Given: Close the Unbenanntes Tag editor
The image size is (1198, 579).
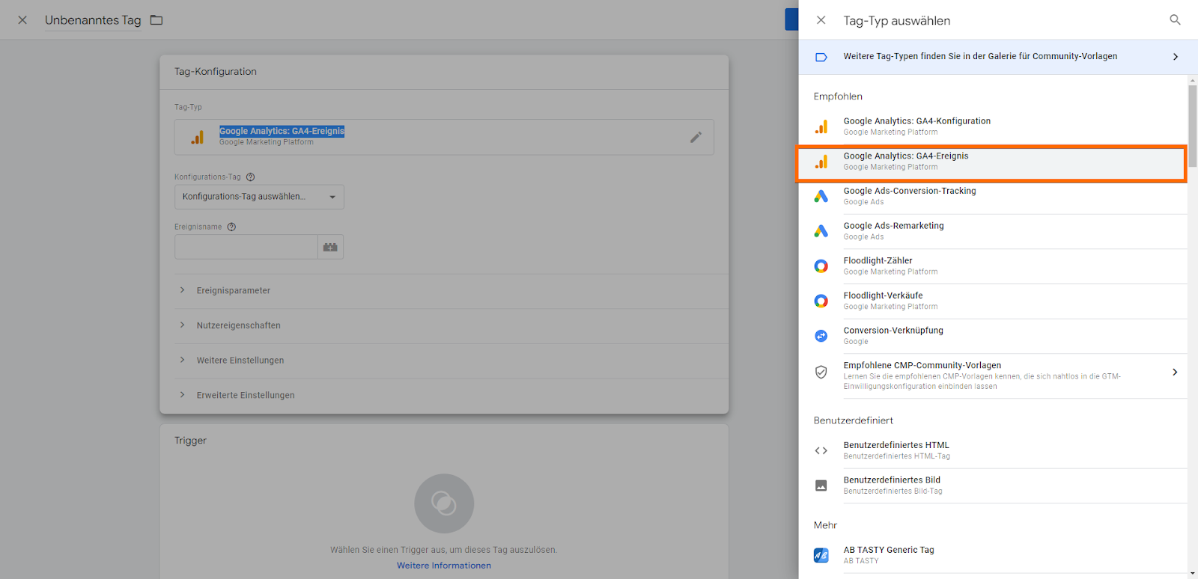Looking at the screenshot, I should 22,20.
